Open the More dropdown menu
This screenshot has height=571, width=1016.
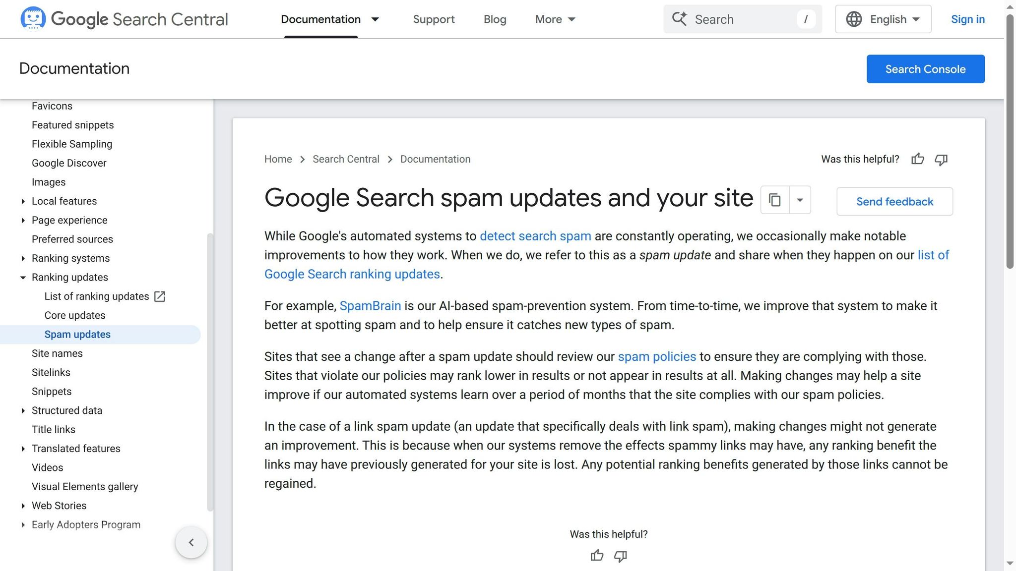556,19
